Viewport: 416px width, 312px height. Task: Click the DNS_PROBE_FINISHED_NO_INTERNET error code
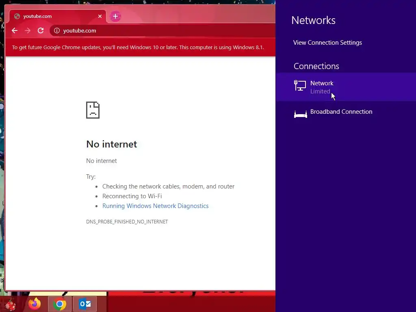coord(127,222)
